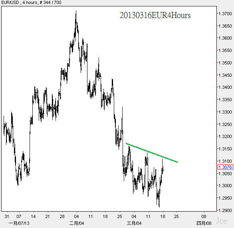
Task: Click the 08 date axis label
Action: (204, 216)
